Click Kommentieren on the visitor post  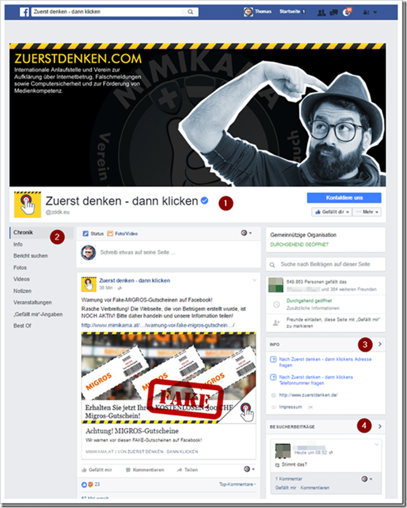click(x=315, y=488)
